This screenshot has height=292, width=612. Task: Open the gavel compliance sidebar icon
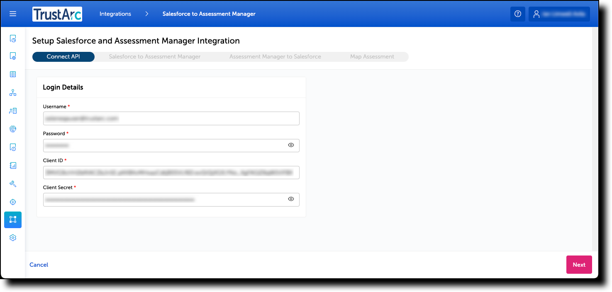(12, 184)
